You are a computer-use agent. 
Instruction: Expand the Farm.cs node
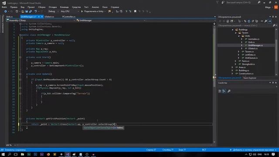(235, 61)
